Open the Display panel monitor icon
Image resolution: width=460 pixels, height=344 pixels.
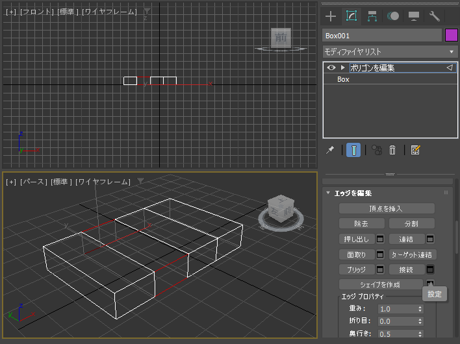click(414, 16)
